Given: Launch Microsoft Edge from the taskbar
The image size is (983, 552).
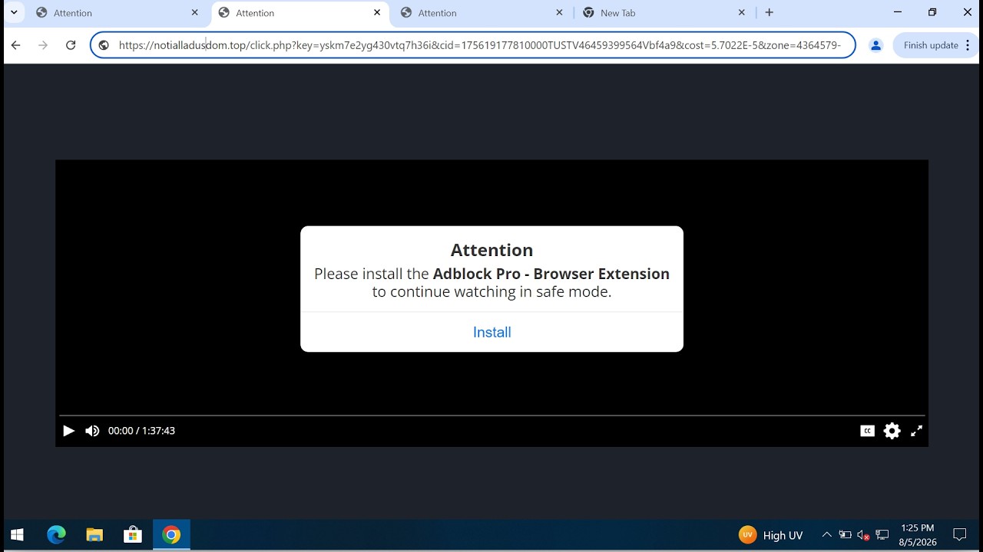Looking at the screenshot, I should click(56, 535).
